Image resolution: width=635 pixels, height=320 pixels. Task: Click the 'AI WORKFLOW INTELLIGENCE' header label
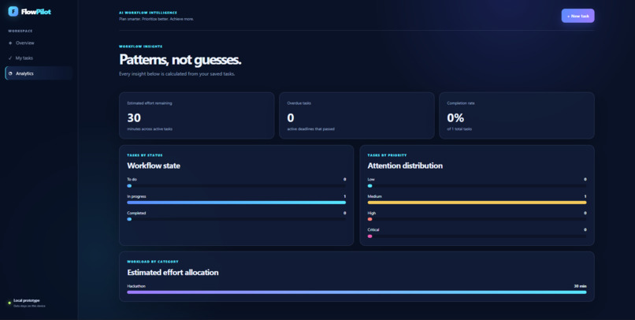148,13
